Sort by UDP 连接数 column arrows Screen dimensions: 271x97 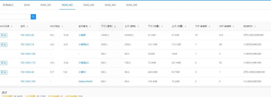click(233, 26)
